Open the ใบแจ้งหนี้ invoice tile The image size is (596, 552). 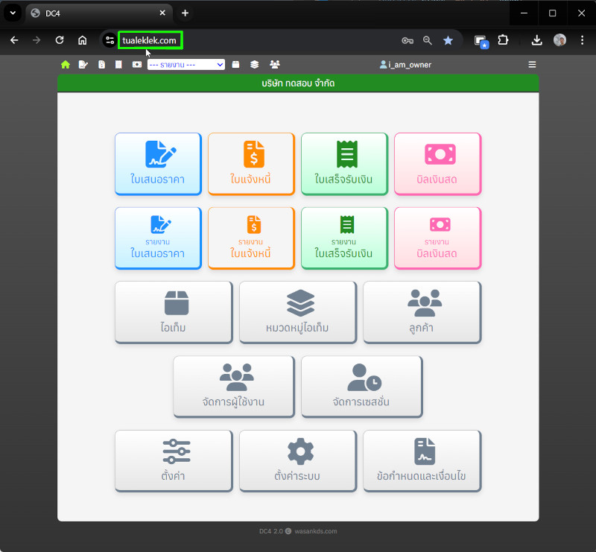[251, 163]
